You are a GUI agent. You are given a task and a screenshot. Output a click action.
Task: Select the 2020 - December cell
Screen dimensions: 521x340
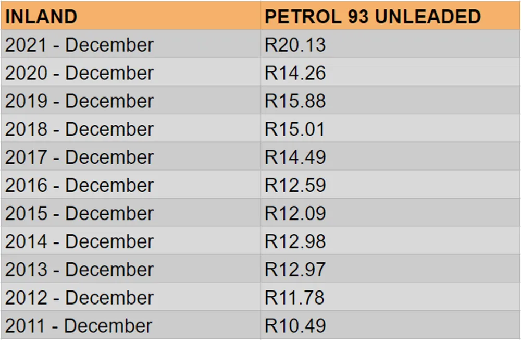pyautogui.click(x=131, y=72)
